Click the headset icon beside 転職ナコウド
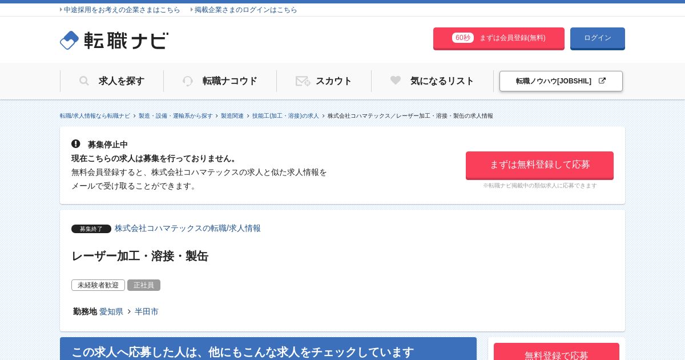The width and height of the screenshot is (685, 360). [x=188, y=81]
